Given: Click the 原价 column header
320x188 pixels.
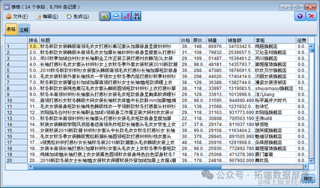Looking at the screenshot, I should (199, 40).
